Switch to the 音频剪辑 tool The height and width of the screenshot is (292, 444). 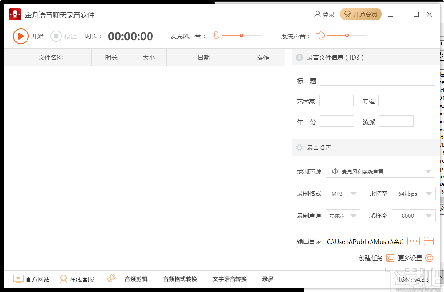coord(136,279)
